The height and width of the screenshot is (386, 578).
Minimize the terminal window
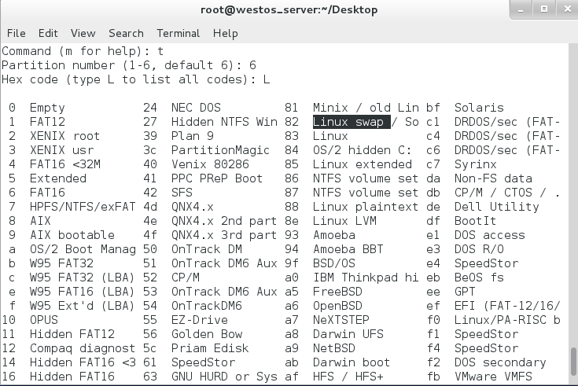pos(521,9)
